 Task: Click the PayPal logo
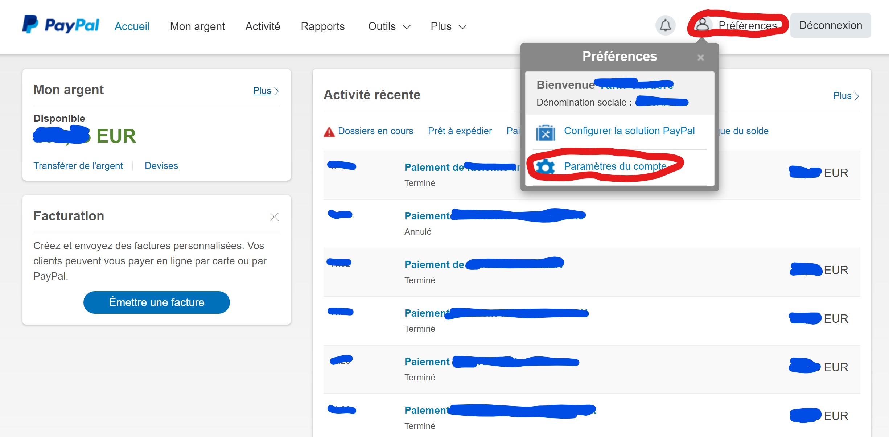(x=61, y=25)
